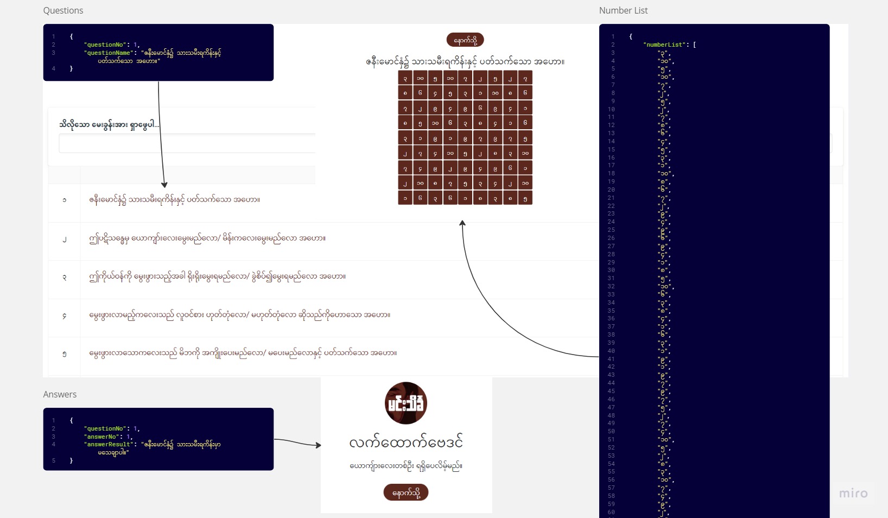Click the top နောက်သို့ button above the grid
This screenshot has height=518, width=888.
465,39
